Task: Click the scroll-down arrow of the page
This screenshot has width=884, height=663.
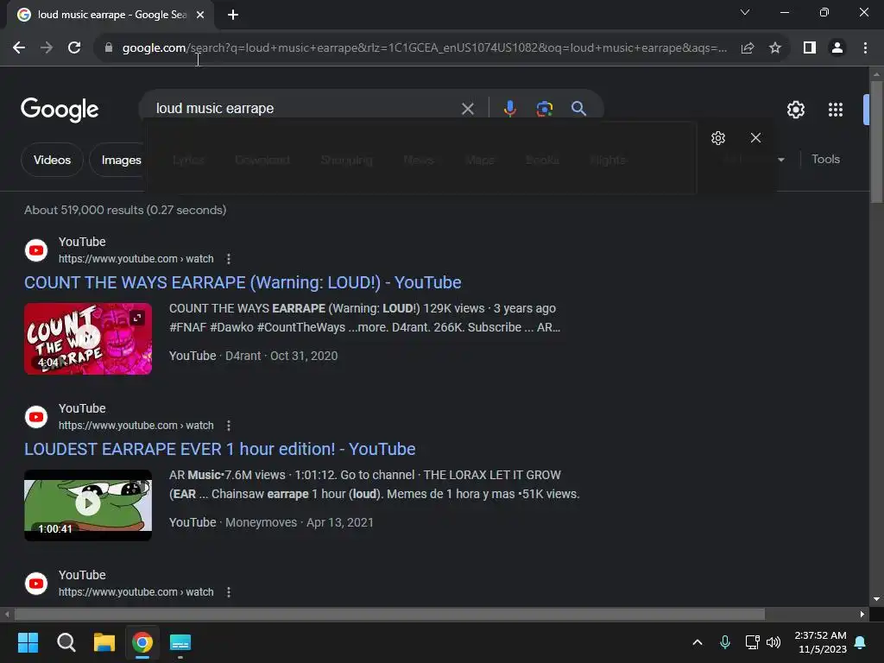Action: point(876,599)
